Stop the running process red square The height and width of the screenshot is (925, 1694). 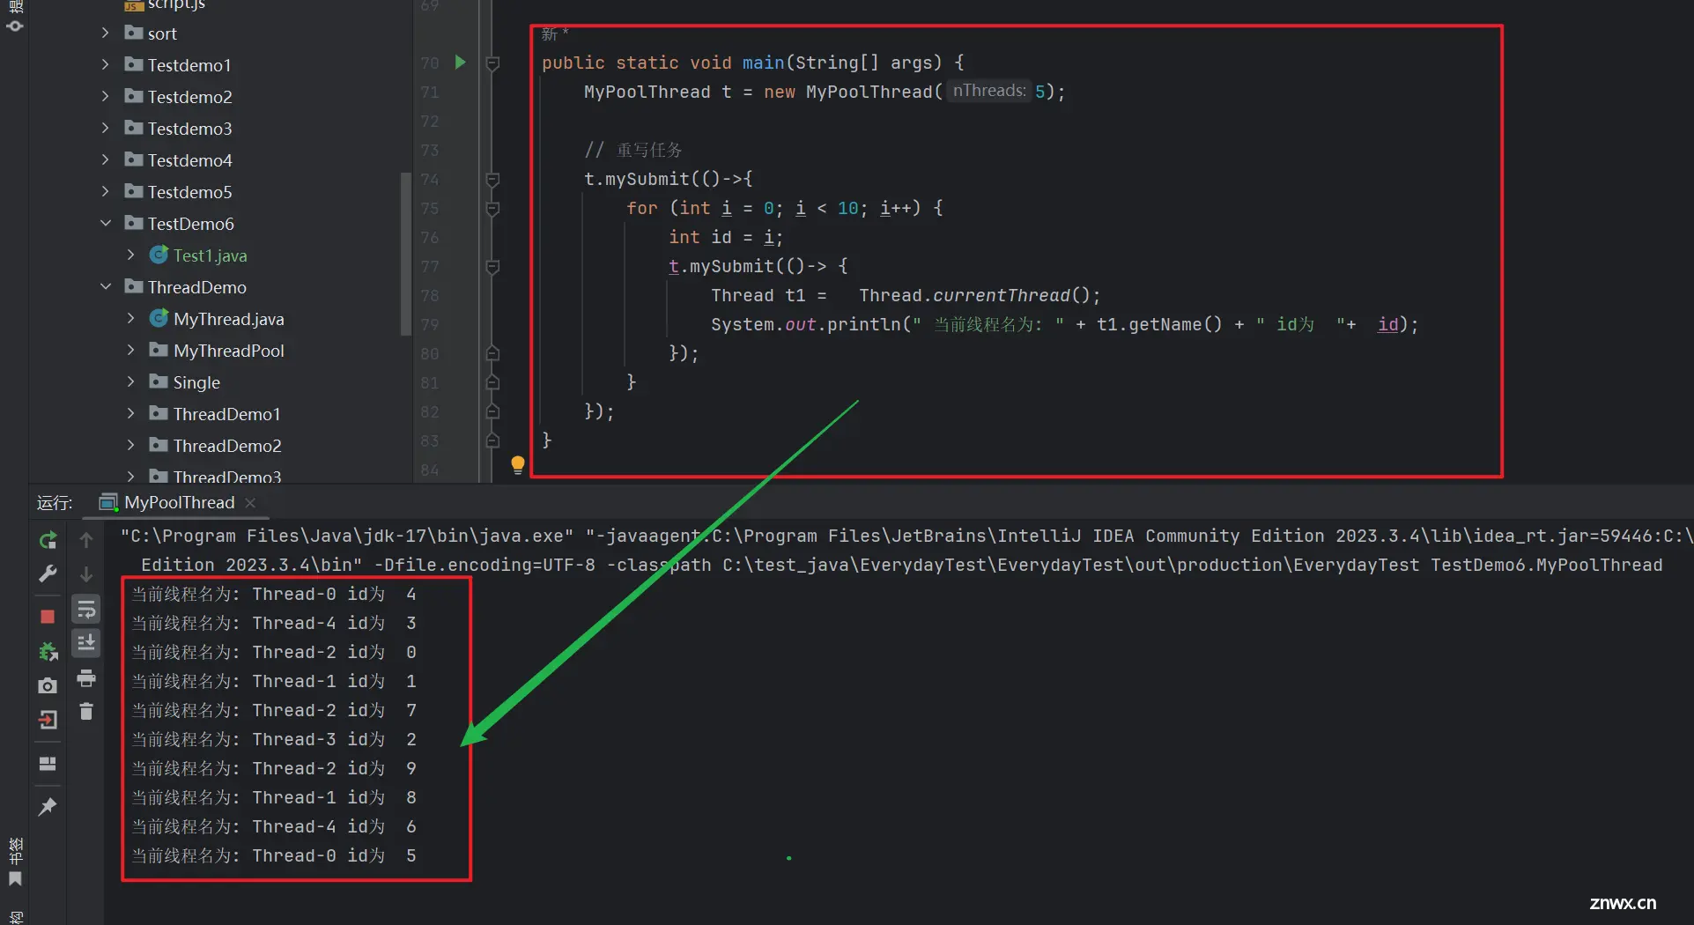click(x=48, y=617)
